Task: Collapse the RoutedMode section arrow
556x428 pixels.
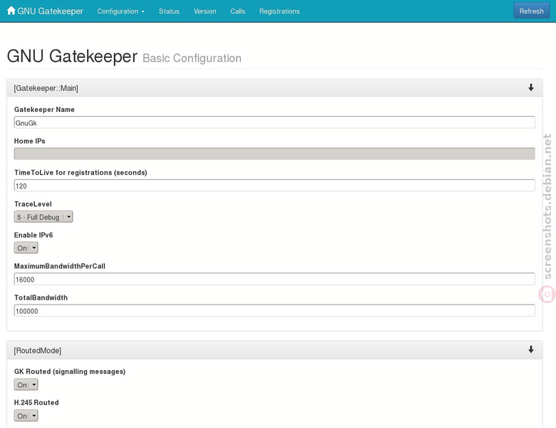Action: tap(531, 350)
